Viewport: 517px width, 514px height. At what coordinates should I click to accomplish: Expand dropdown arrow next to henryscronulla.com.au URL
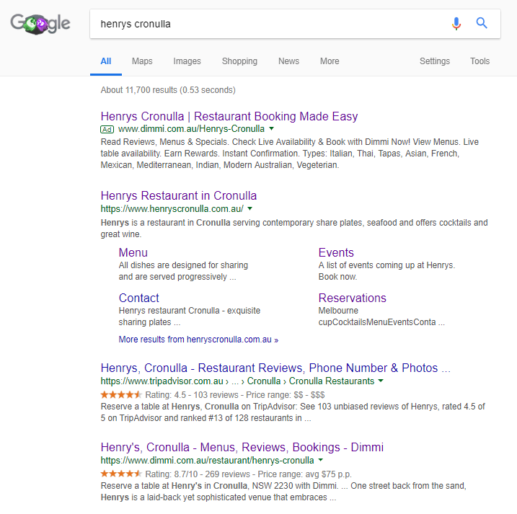(x=250, y=208)
